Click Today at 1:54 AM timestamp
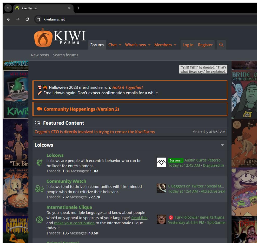The image size is (257, 243). coord(183,191)
